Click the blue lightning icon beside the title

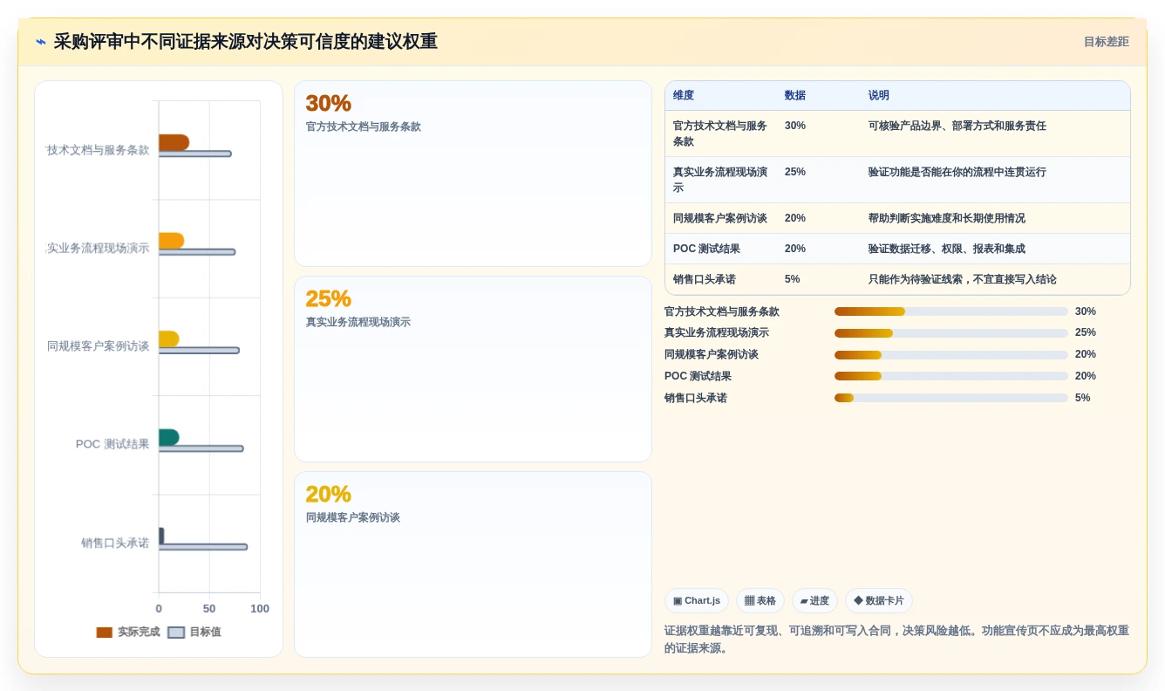pos(41,42)
